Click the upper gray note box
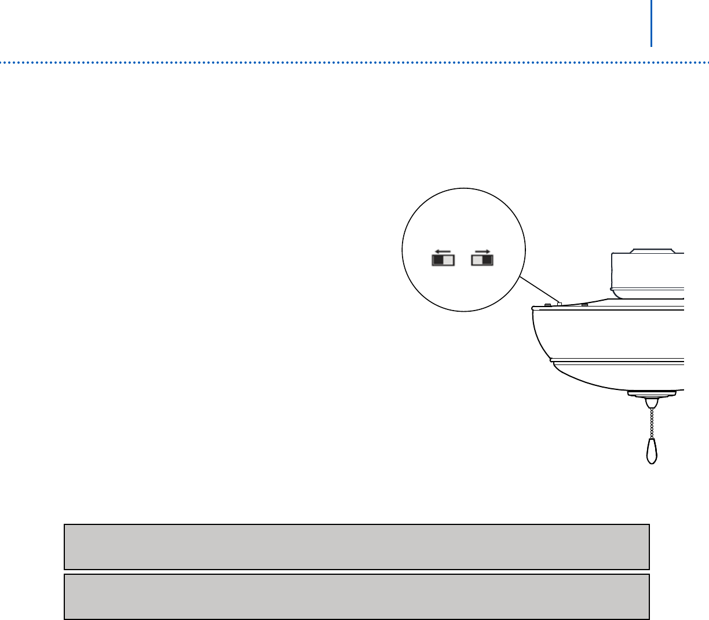The image size is (709, 620). coord(357,547)
